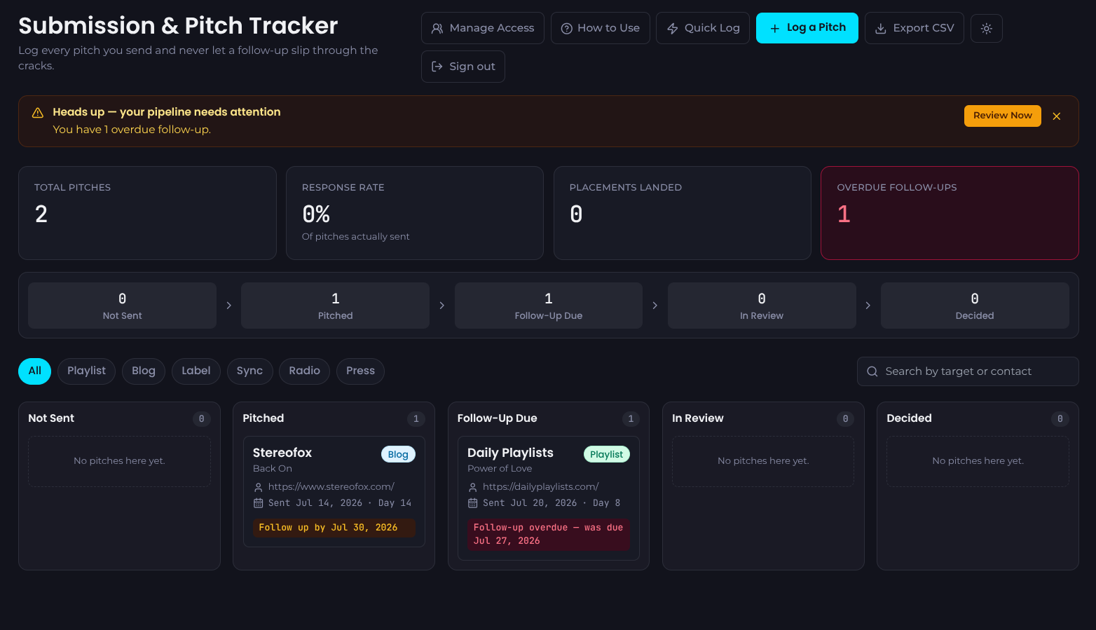Screen dimensions: 1096x630
Task: Open the Response Rate stat card
Action: 415,213
